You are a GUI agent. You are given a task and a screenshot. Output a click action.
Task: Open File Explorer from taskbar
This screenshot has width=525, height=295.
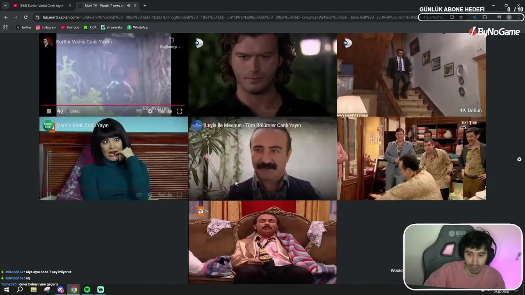tap(34, 290)
